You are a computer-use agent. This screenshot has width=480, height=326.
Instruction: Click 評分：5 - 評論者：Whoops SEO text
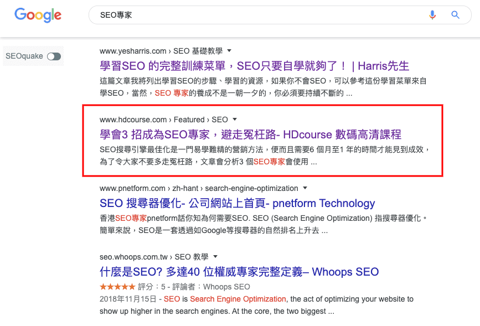tap(194, 287)
